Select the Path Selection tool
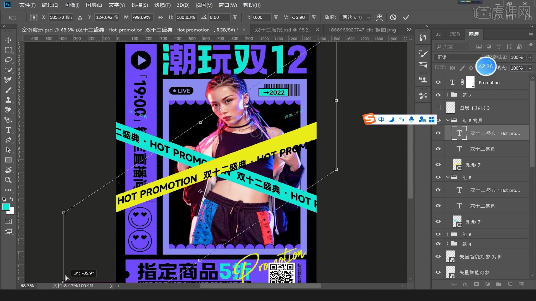Screen dimensions: 536x301 click(8, 150)
